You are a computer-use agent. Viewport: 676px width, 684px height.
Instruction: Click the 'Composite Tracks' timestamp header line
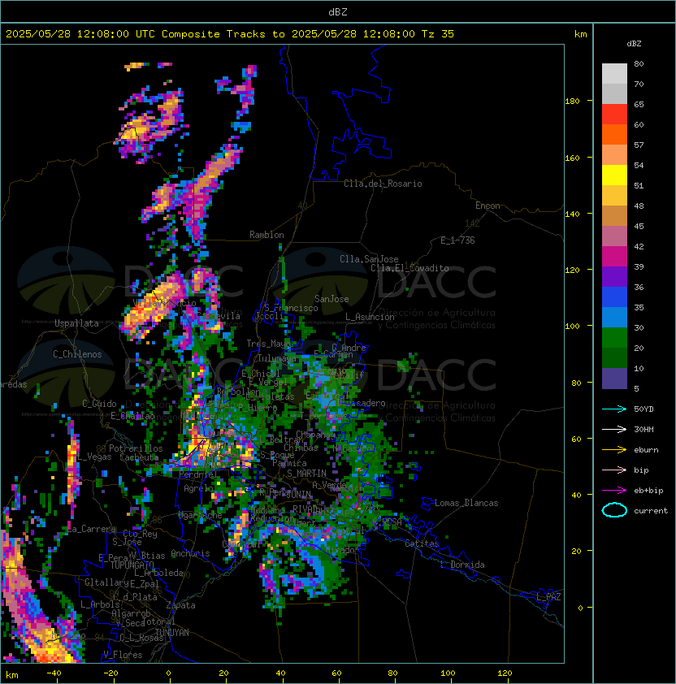230,34
